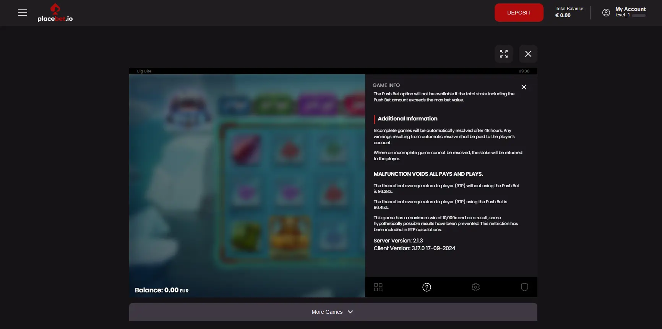Click the red DEPOSIT button
This screenshot has width=662, height=329.
pos(519,13)
